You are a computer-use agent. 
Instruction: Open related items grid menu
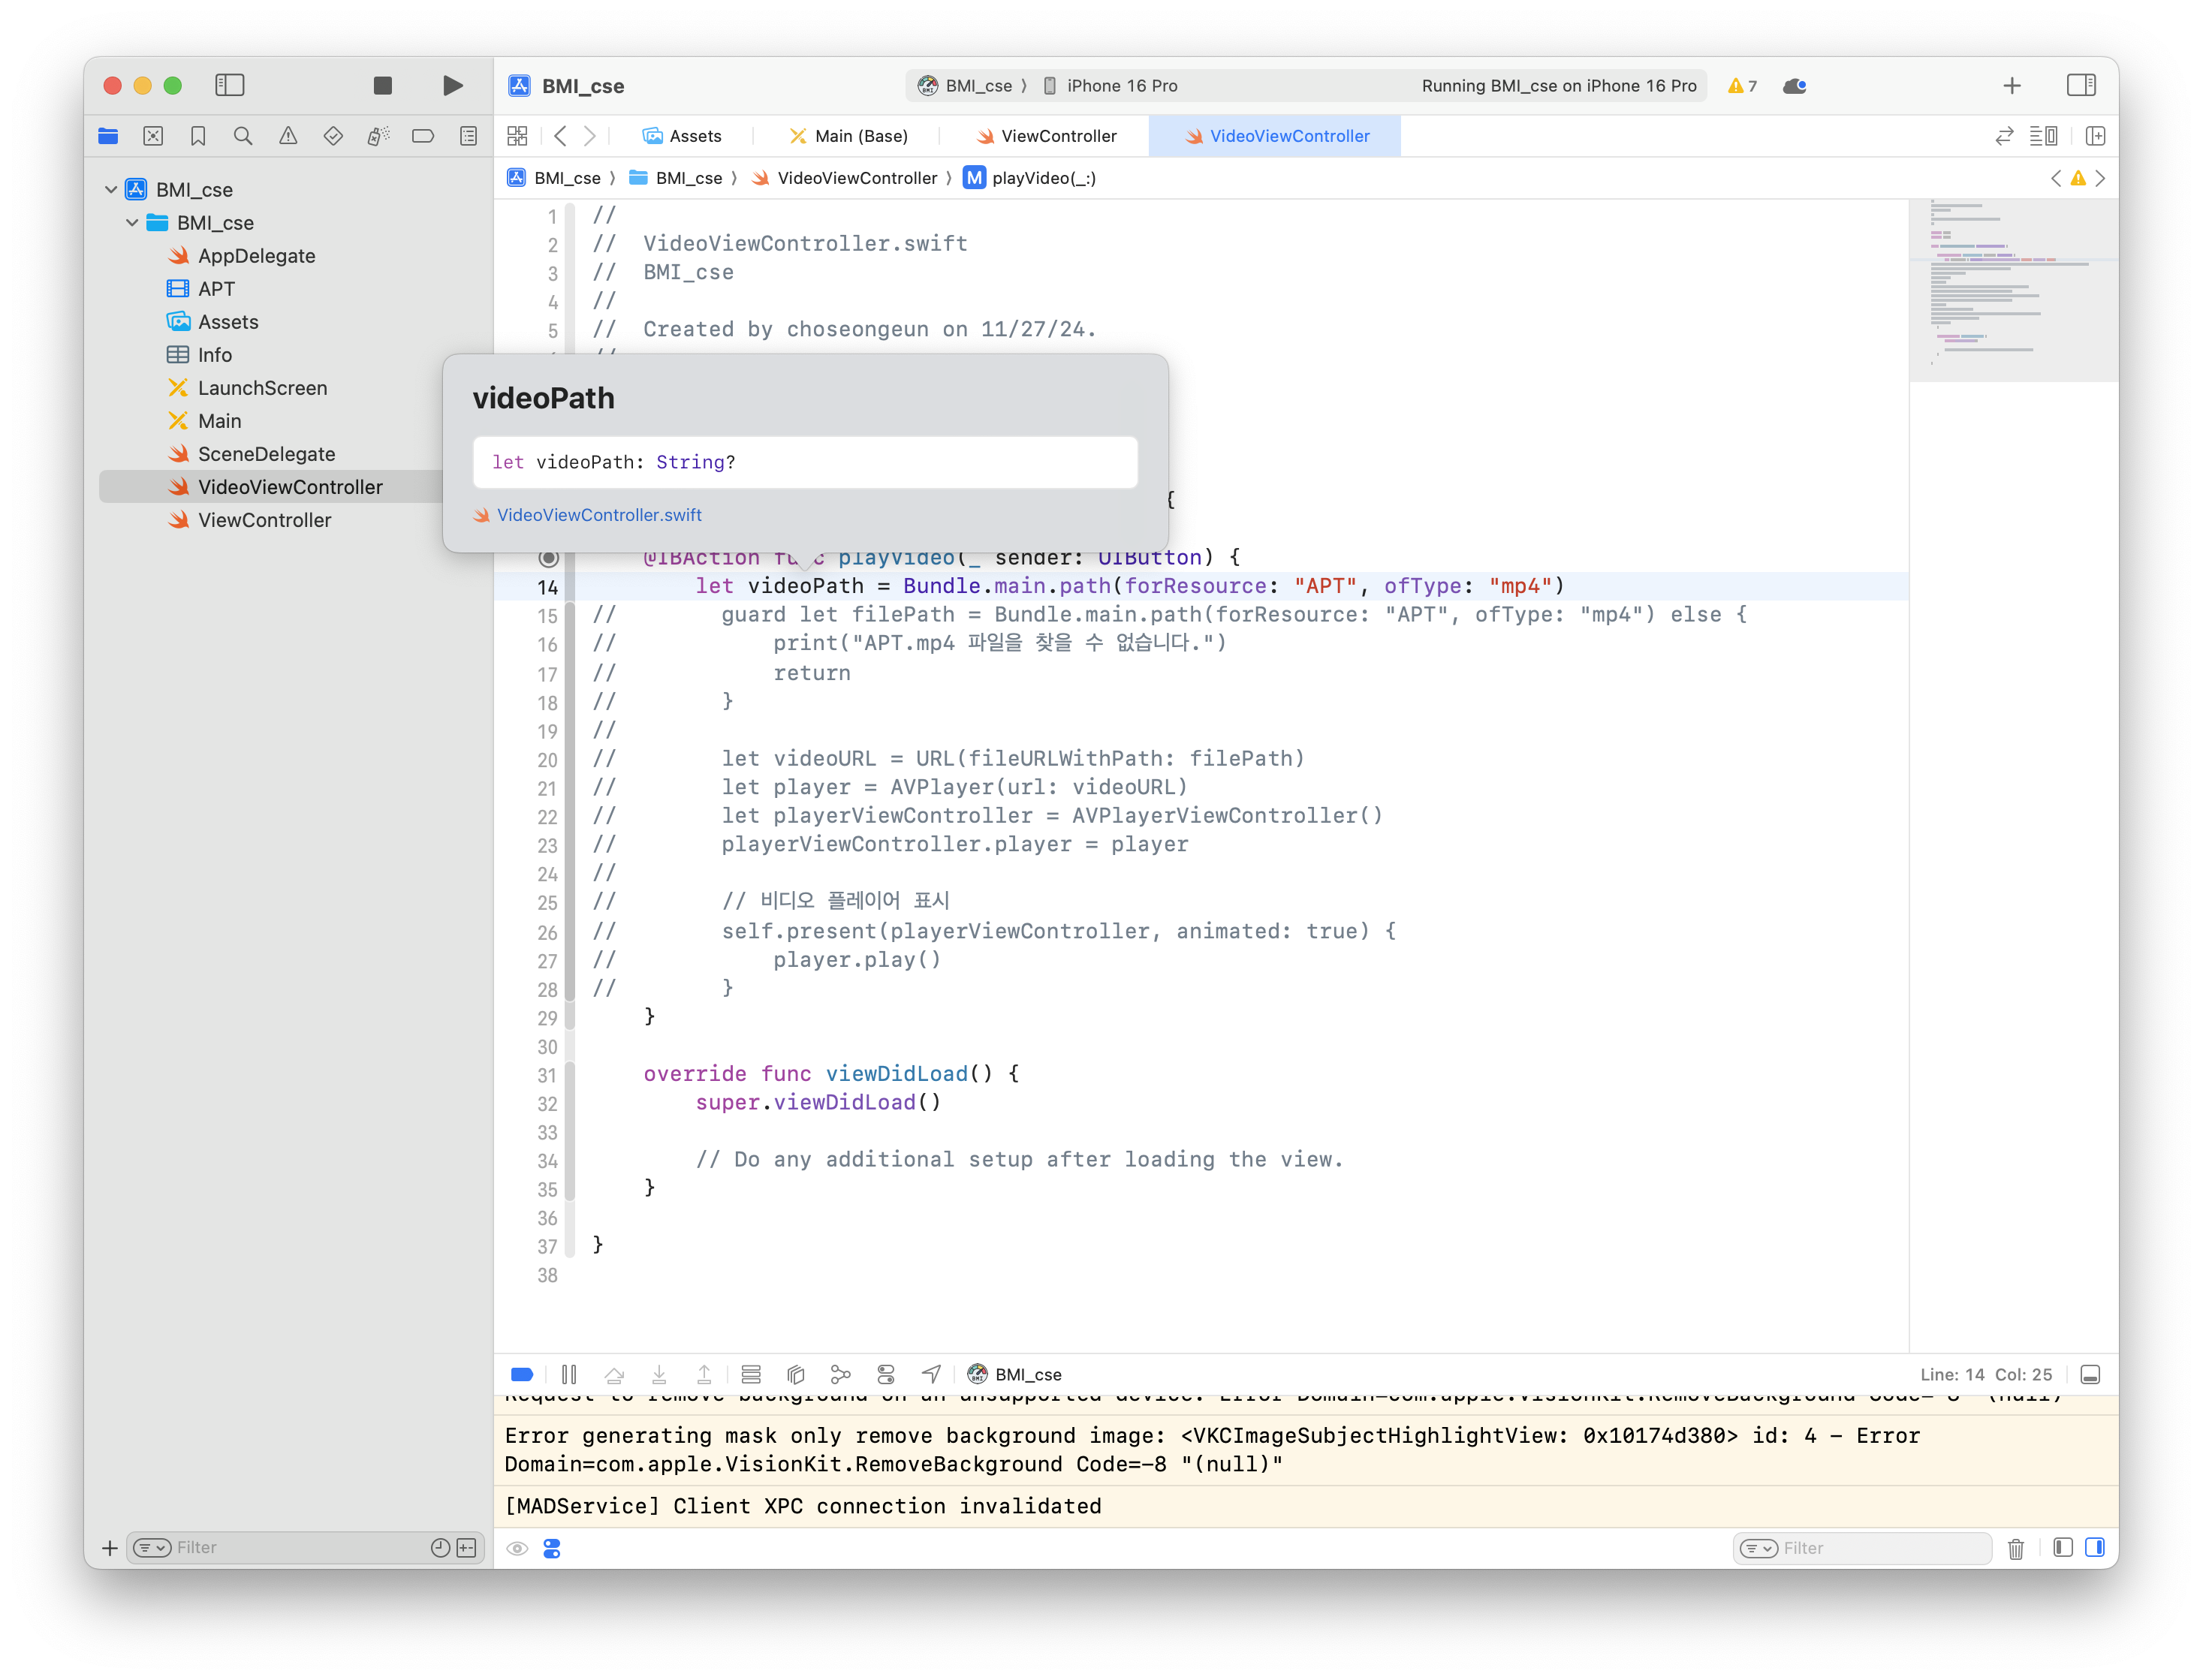point(517,136)
